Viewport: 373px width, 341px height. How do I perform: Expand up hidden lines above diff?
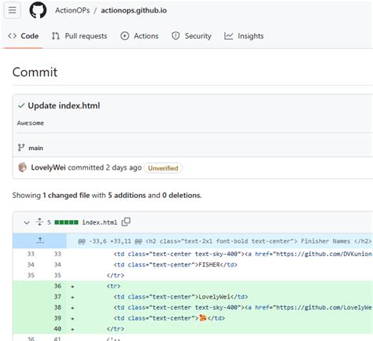pos(40,240)
